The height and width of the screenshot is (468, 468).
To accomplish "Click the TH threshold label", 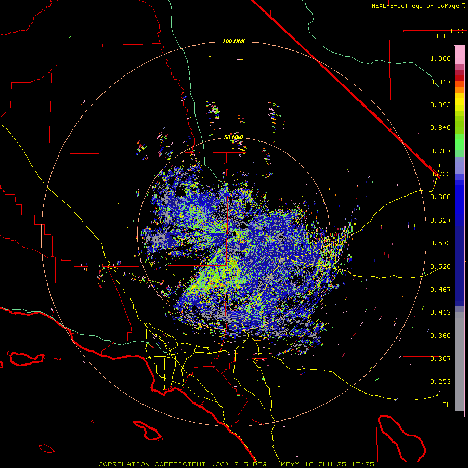I will point(447,405).
